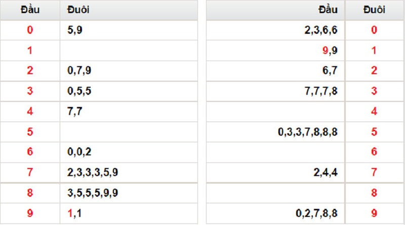Click the right table's Đầu column header
This screenshot has width=405, height=225.
pyautogui.click(x=328, y=10)
